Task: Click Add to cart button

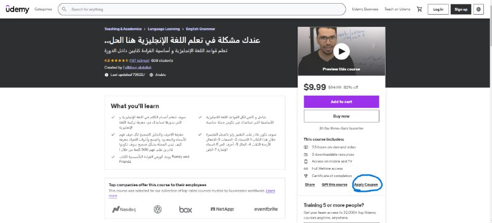Action: [x=341, y=102]
